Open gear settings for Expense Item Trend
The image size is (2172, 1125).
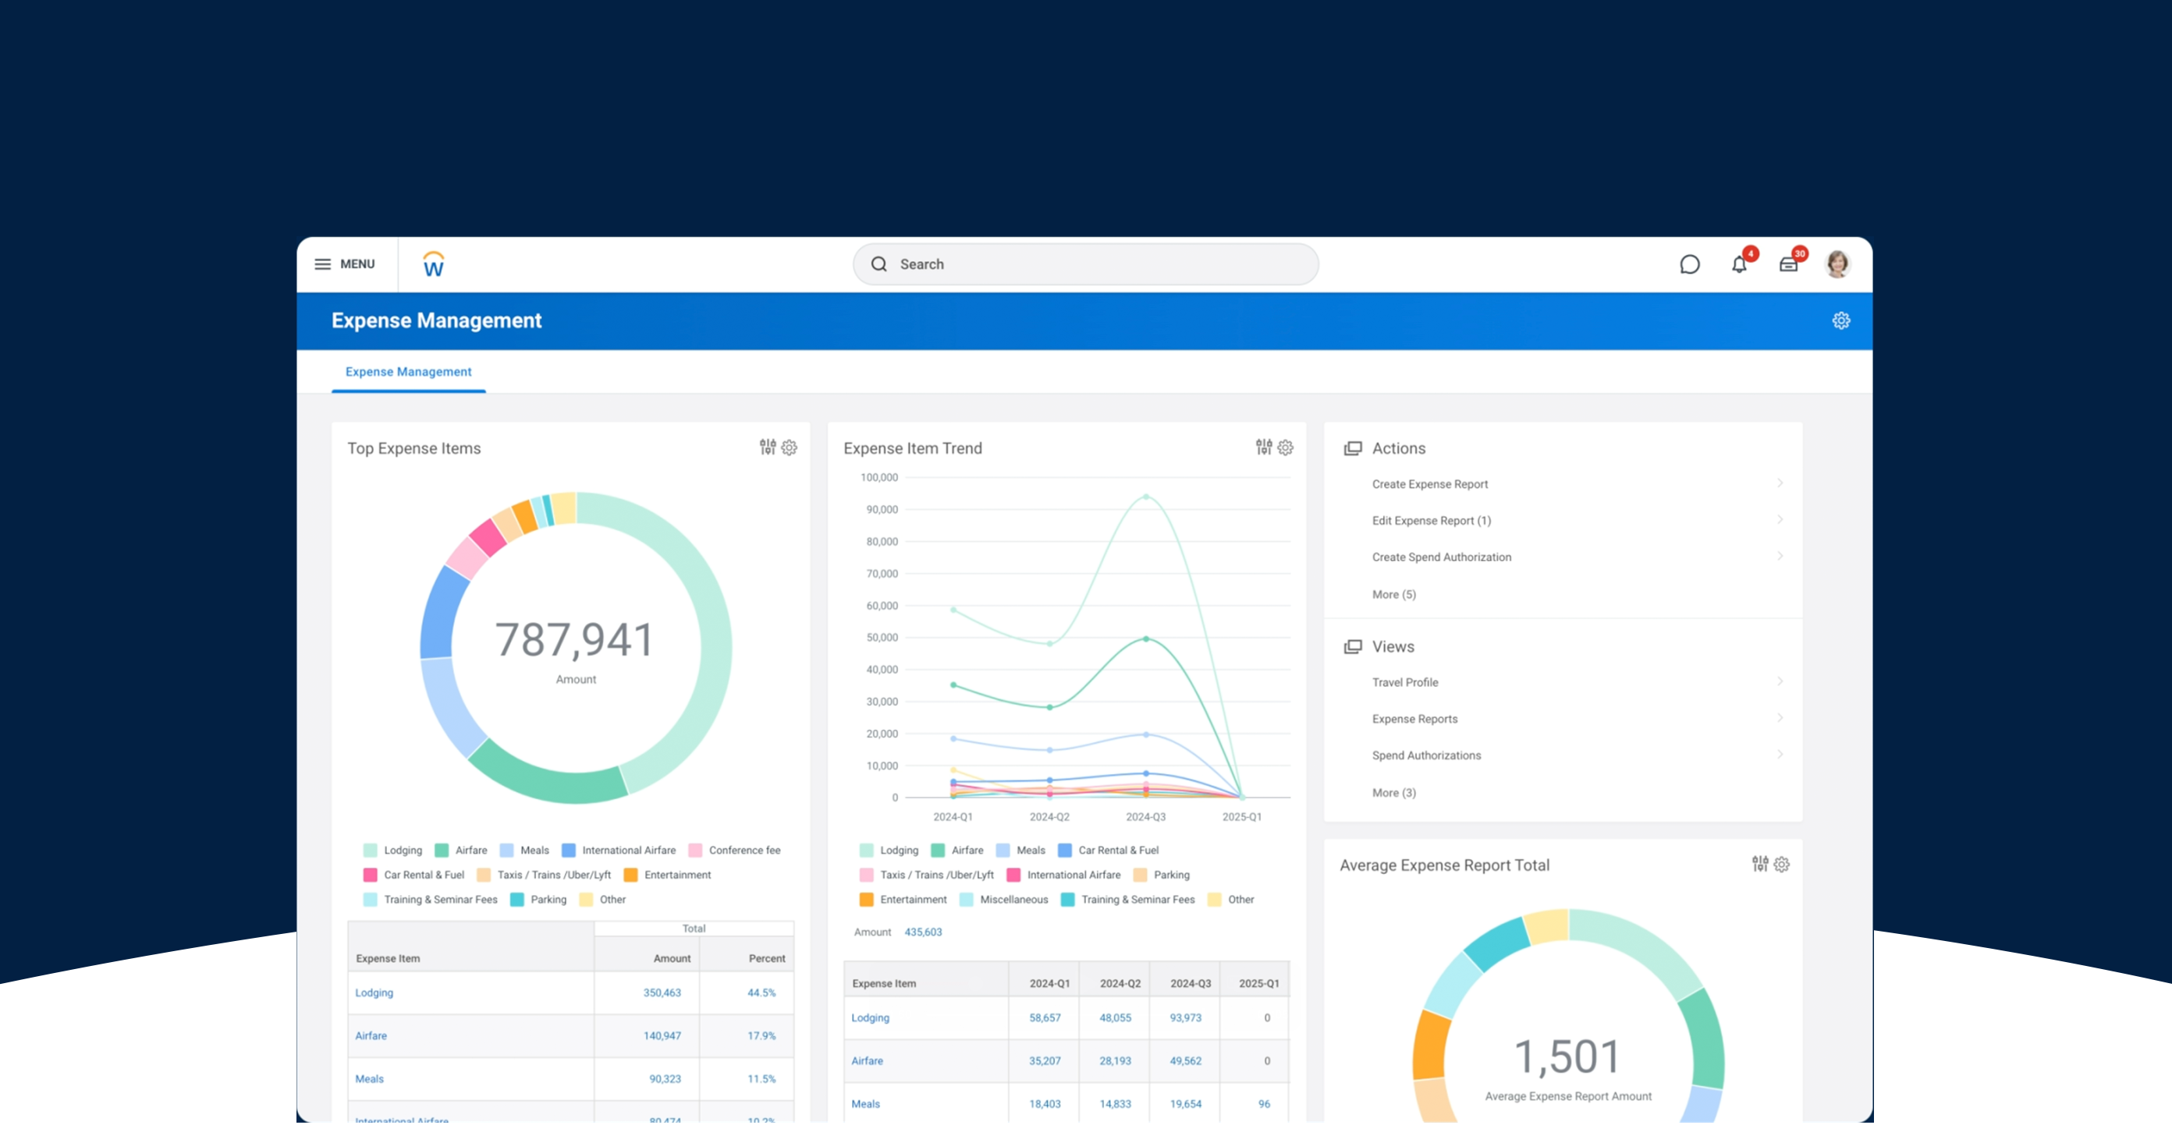(1285, 448)
